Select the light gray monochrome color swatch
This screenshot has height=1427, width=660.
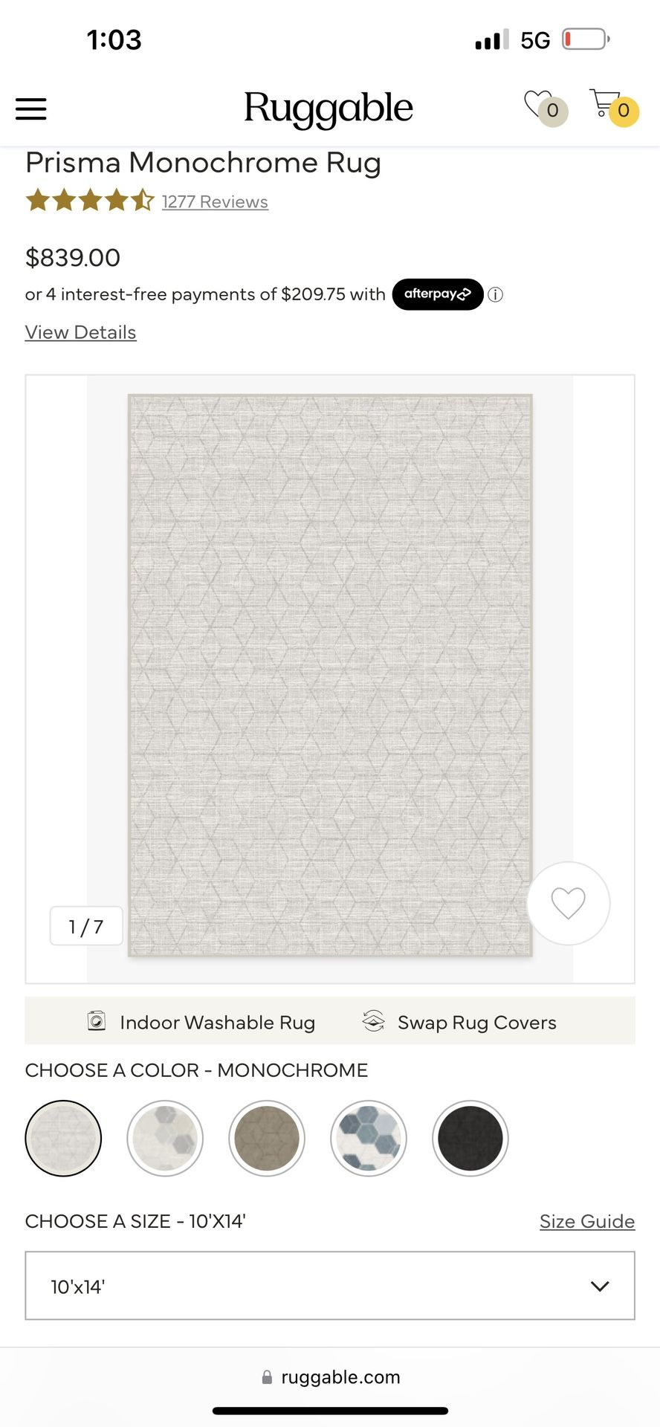[x=63, y=1138]
